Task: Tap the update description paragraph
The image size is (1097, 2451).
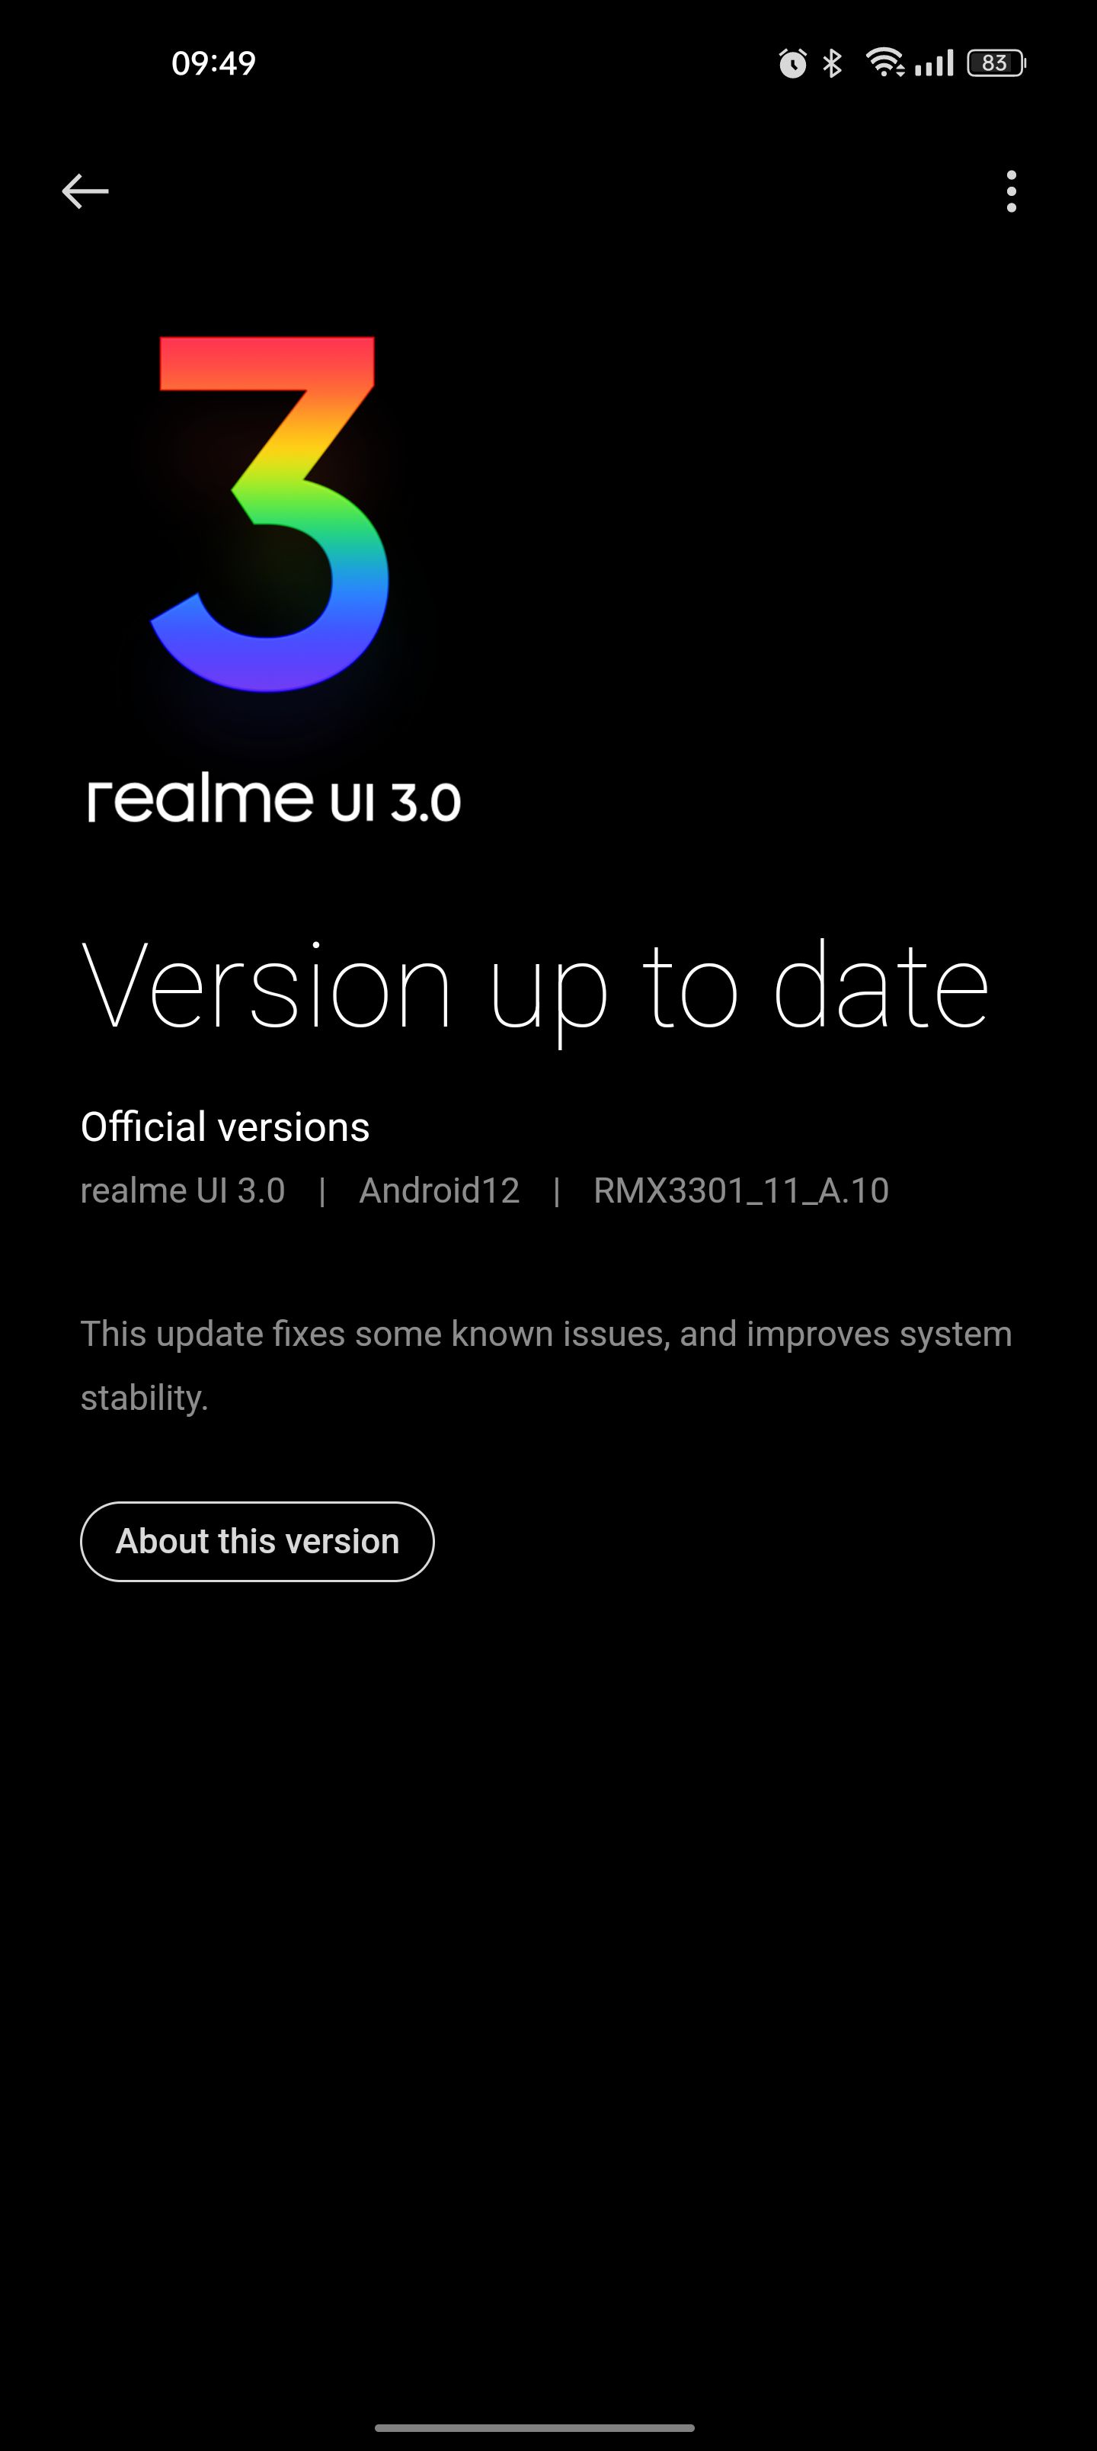Action: 546,1366
